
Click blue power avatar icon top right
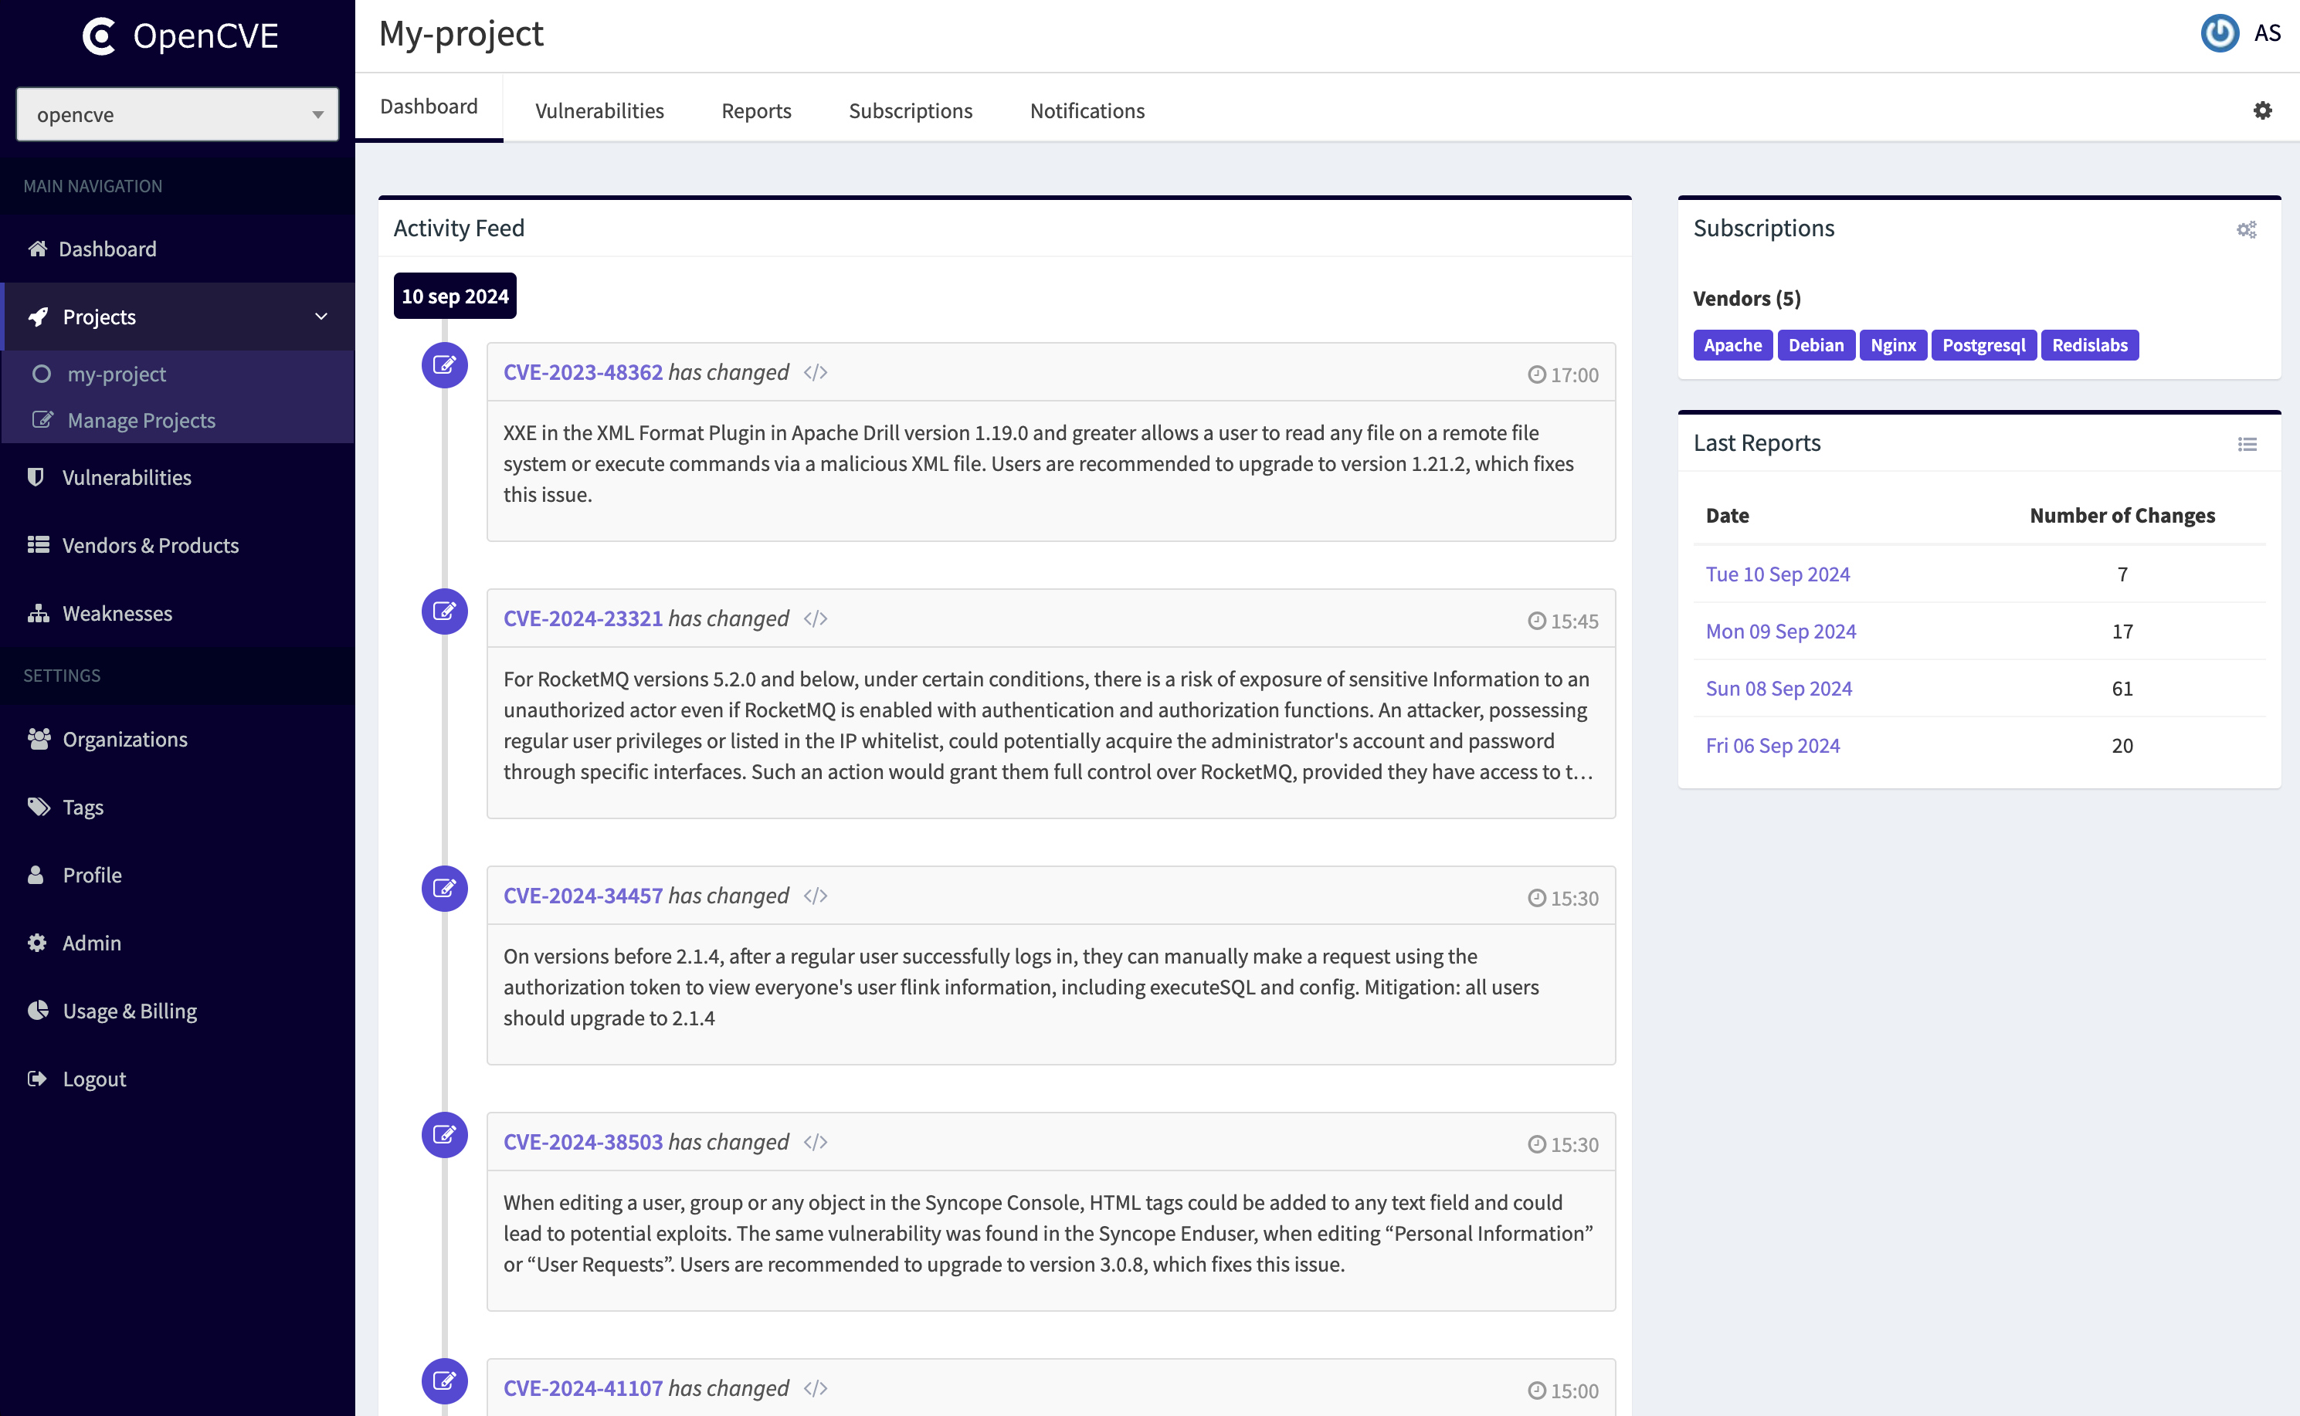point(2218,34)
